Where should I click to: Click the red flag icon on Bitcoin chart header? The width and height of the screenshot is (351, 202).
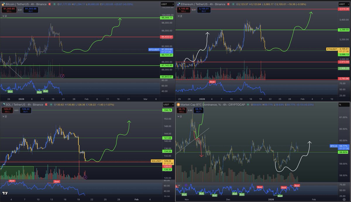[49, 4]
